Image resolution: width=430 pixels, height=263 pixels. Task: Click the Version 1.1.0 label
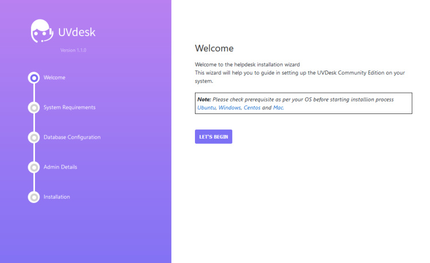73,50
